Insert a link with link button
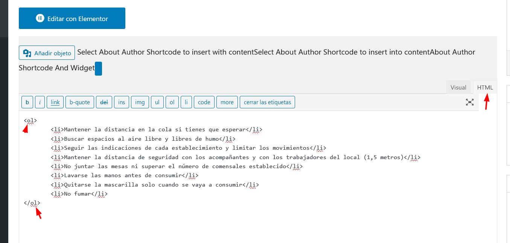 (x=55, y=102)
